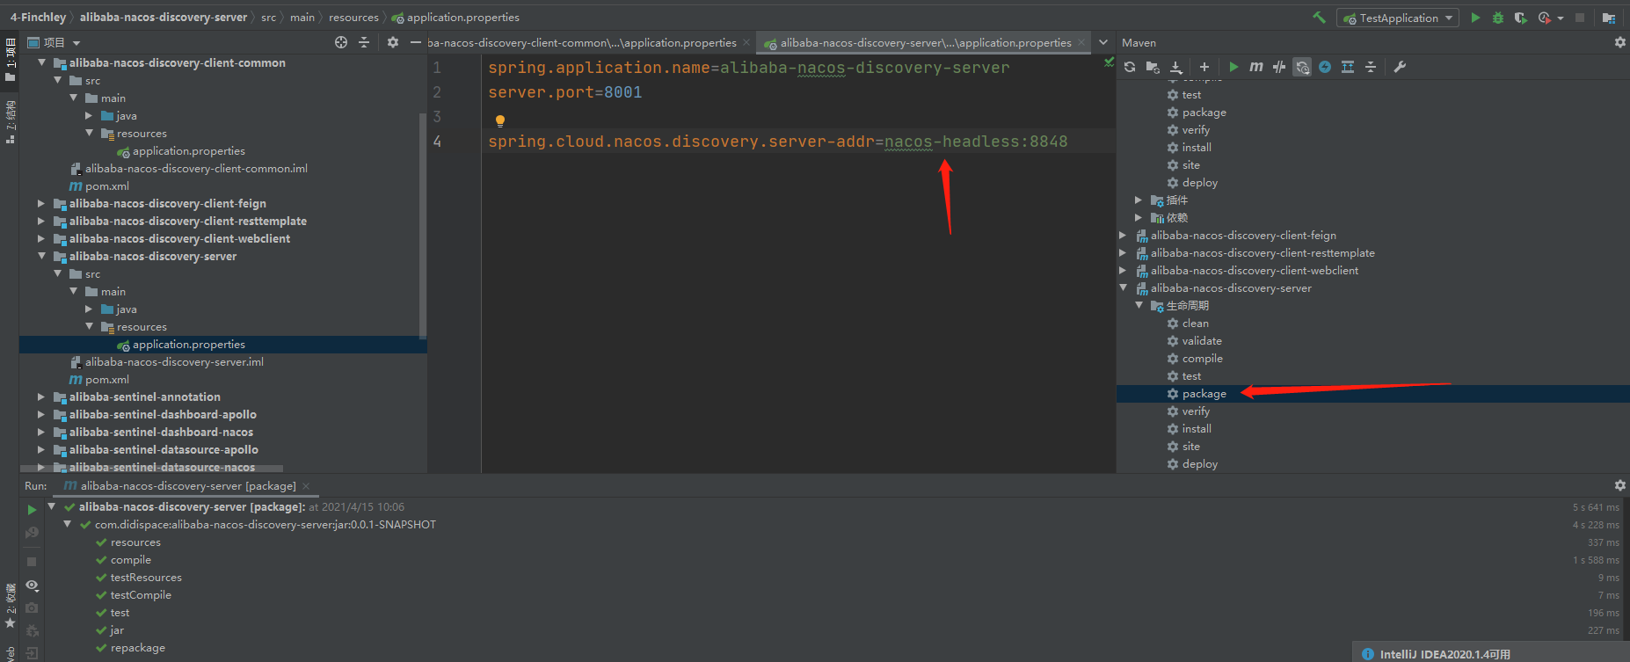The image size is (1630, 662).
Task: Open Maven Settings wrench icon
Action: pos(1400,67)
